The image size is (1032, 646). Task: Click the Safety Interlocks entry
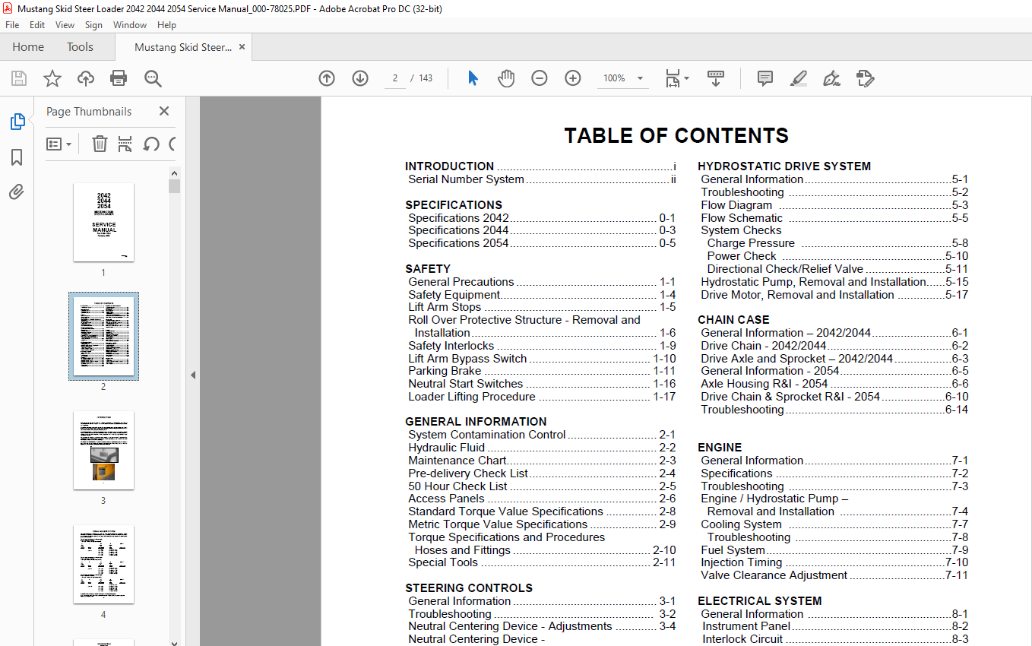pyautogui.click(x=542, y=346)
